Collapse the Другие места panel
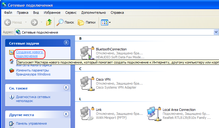Viewport: 219px width, 128px height. (x=66, y=115)
